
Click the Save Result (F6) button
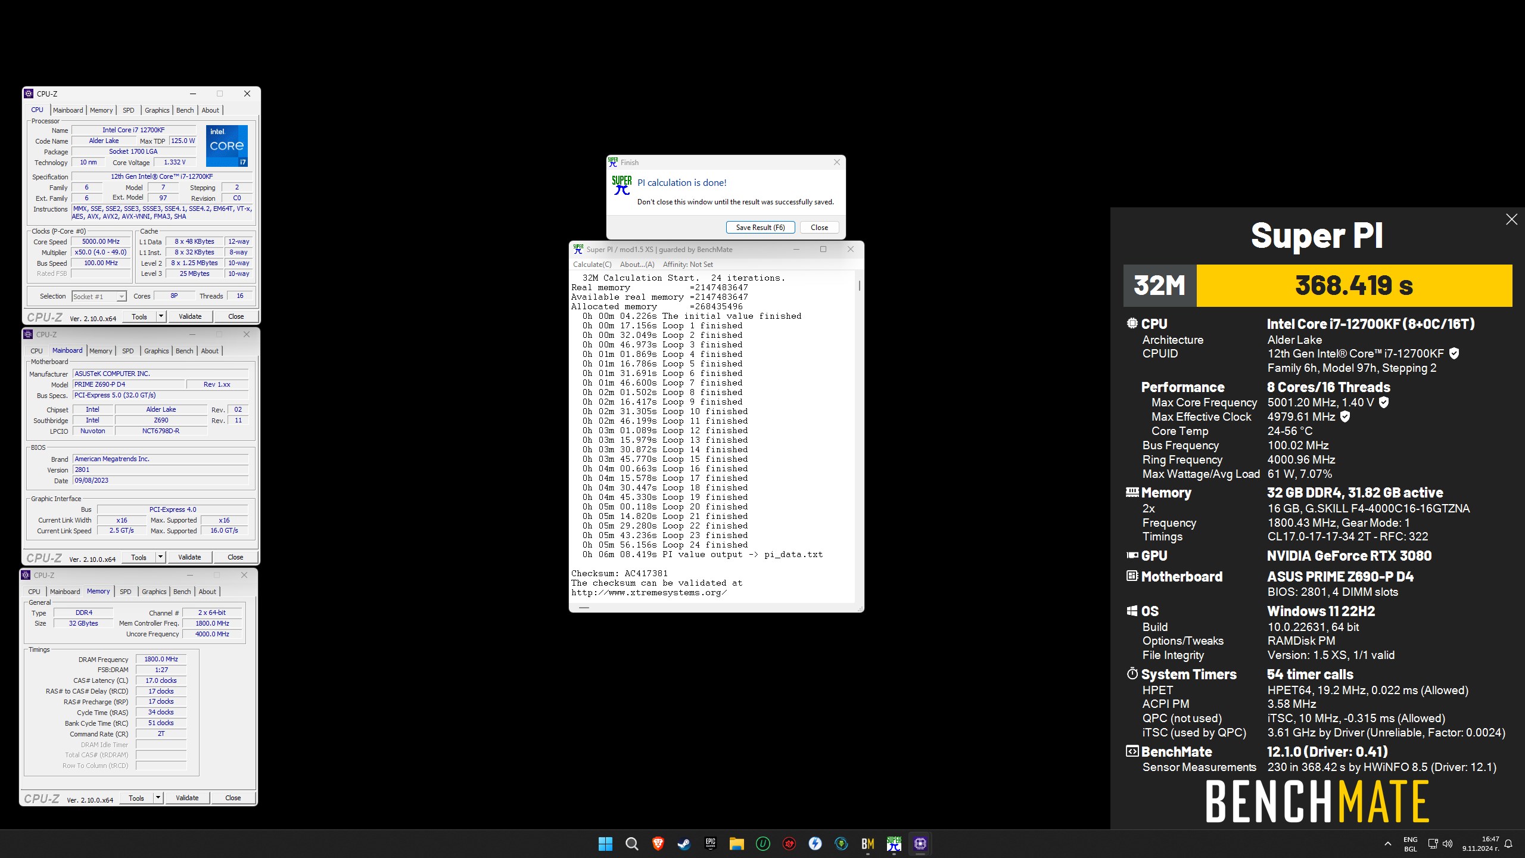click(761, 228)
